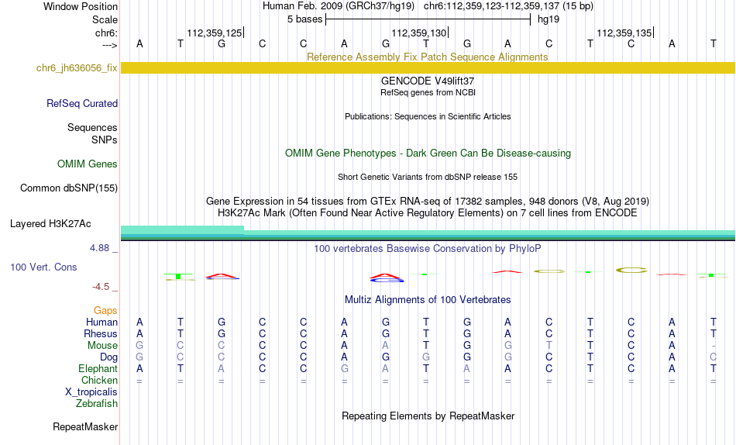The height and width of the screenshot is (445, 736).
Task: Click the Sequences track label
Action: (92, 127)
